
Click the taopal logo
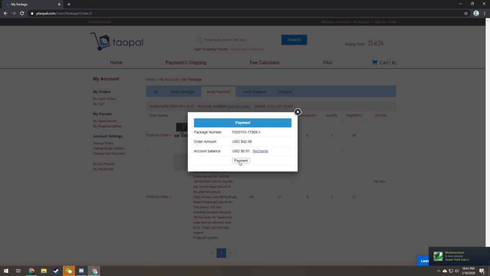(117, 41)
